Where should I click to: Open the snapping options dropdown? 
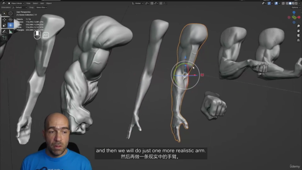coord(156,3)
